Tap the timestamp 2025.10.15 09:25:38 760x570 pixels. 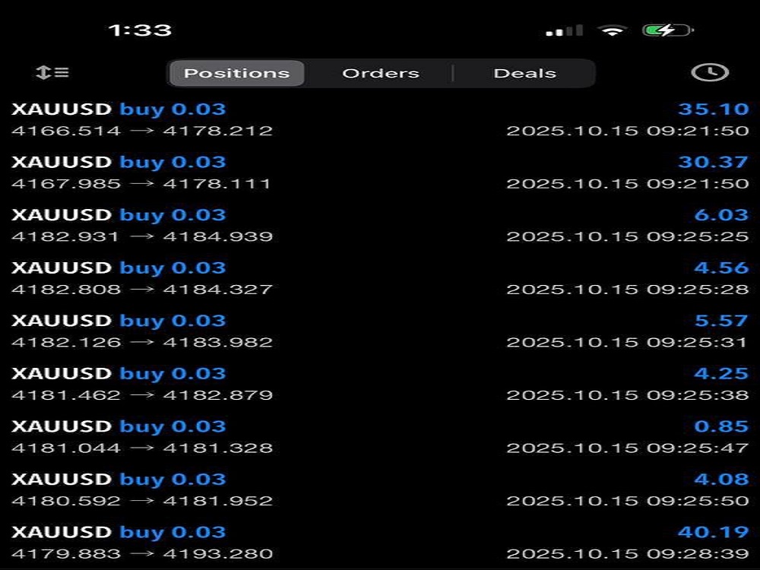(628, 395)
